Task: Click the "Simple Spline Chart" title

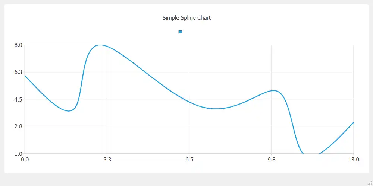Action: [186, 18]
